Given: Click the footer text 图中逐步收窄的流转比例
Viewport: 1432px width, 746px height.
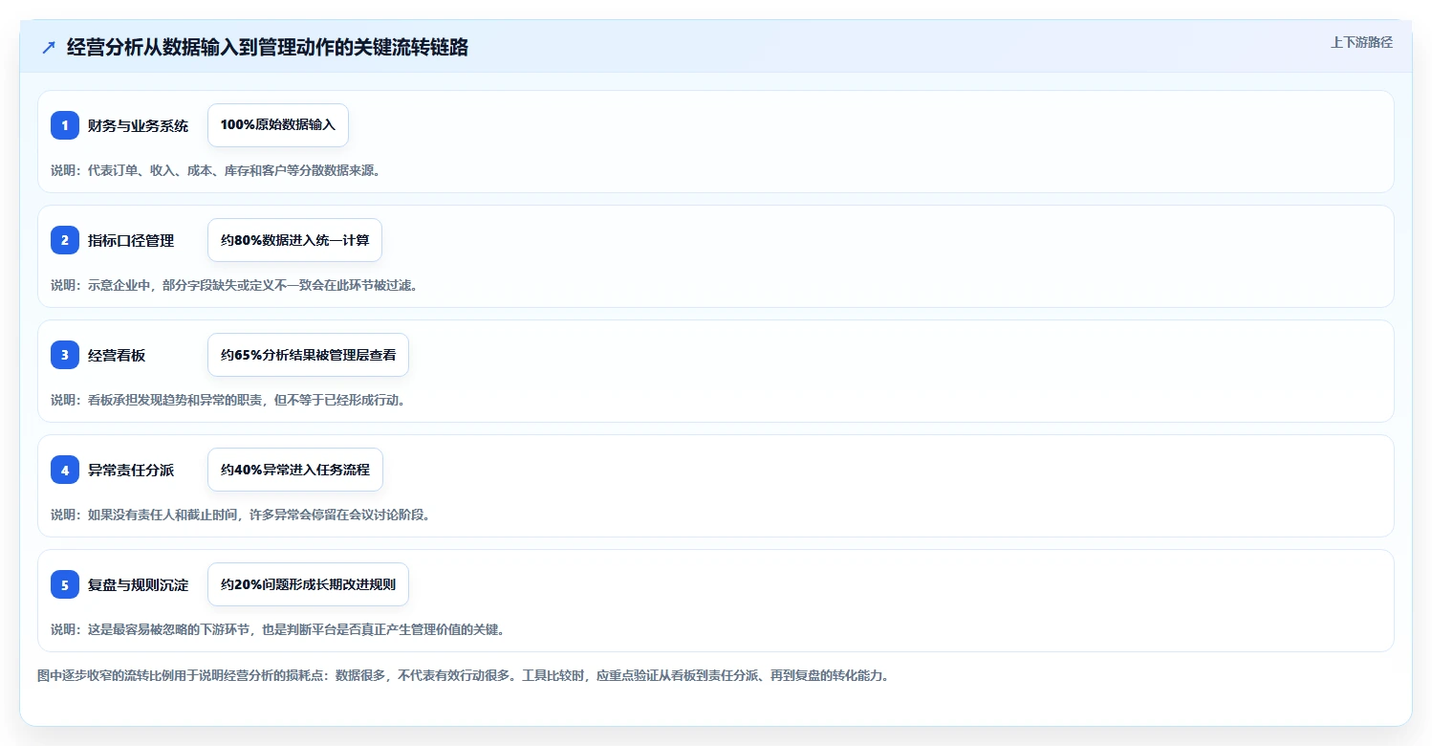Looking at the screenshot, I should coord(465,675).
